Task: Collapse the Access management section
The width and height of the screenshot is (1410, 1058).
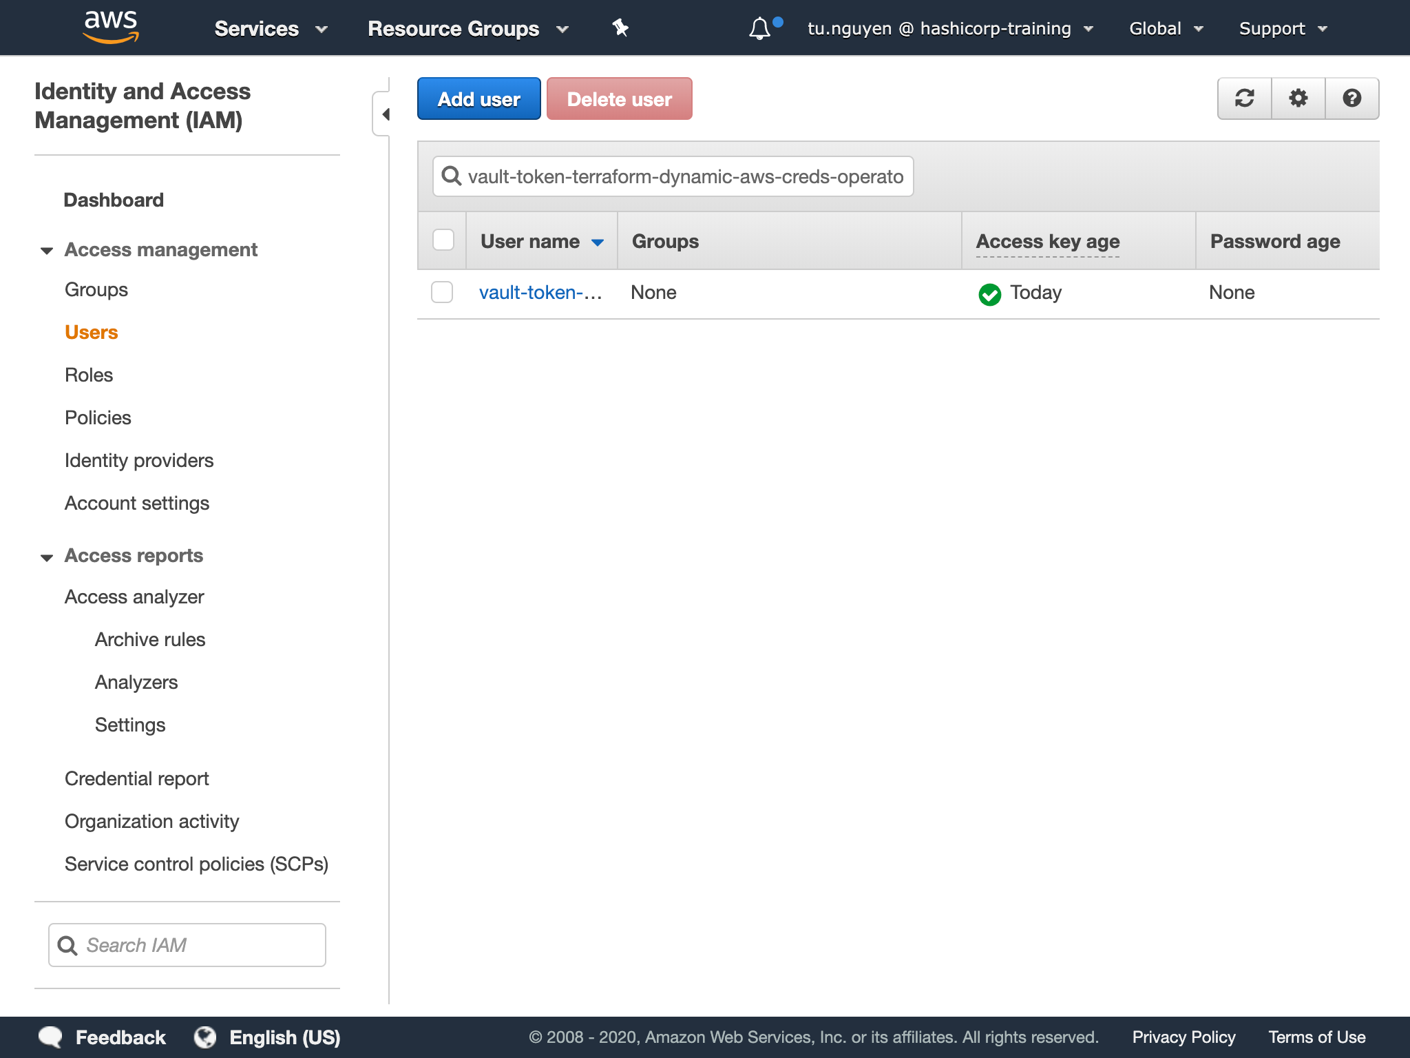Action: [x=46, y=250]
